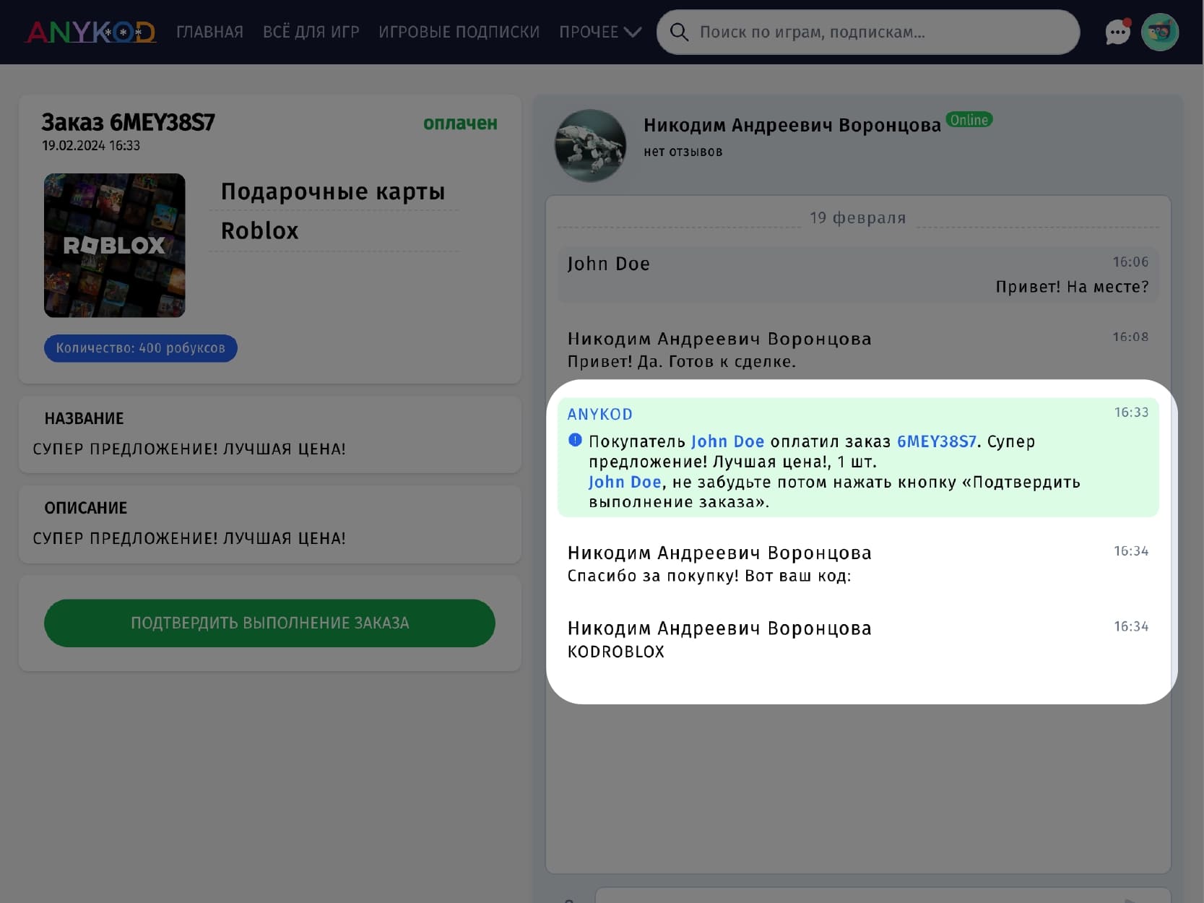Click the ОПИСАНИЕ heading
The height and width of the screenshot is (903, 1204).
(x=86, y=508)
